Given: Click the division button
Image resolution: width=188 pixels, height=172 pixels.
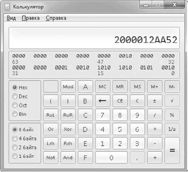Looking at the screenshot, I should click(155, 115).
